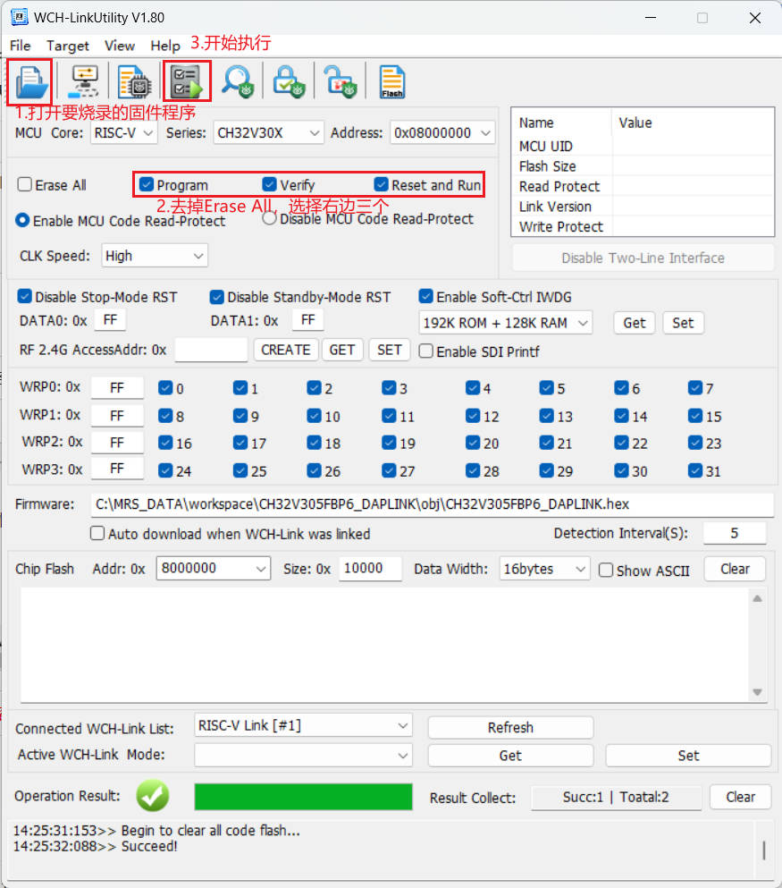This screenshot has width=782, height=888.
Task: Toggle Disable Standby-Mode RST checkbox
Action: pyautogui.click(x=216, y=297)
